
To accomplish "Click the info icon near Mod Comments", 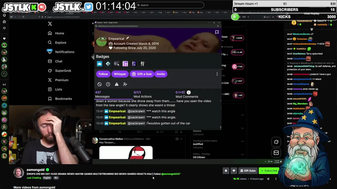I will tap(189, 92).
